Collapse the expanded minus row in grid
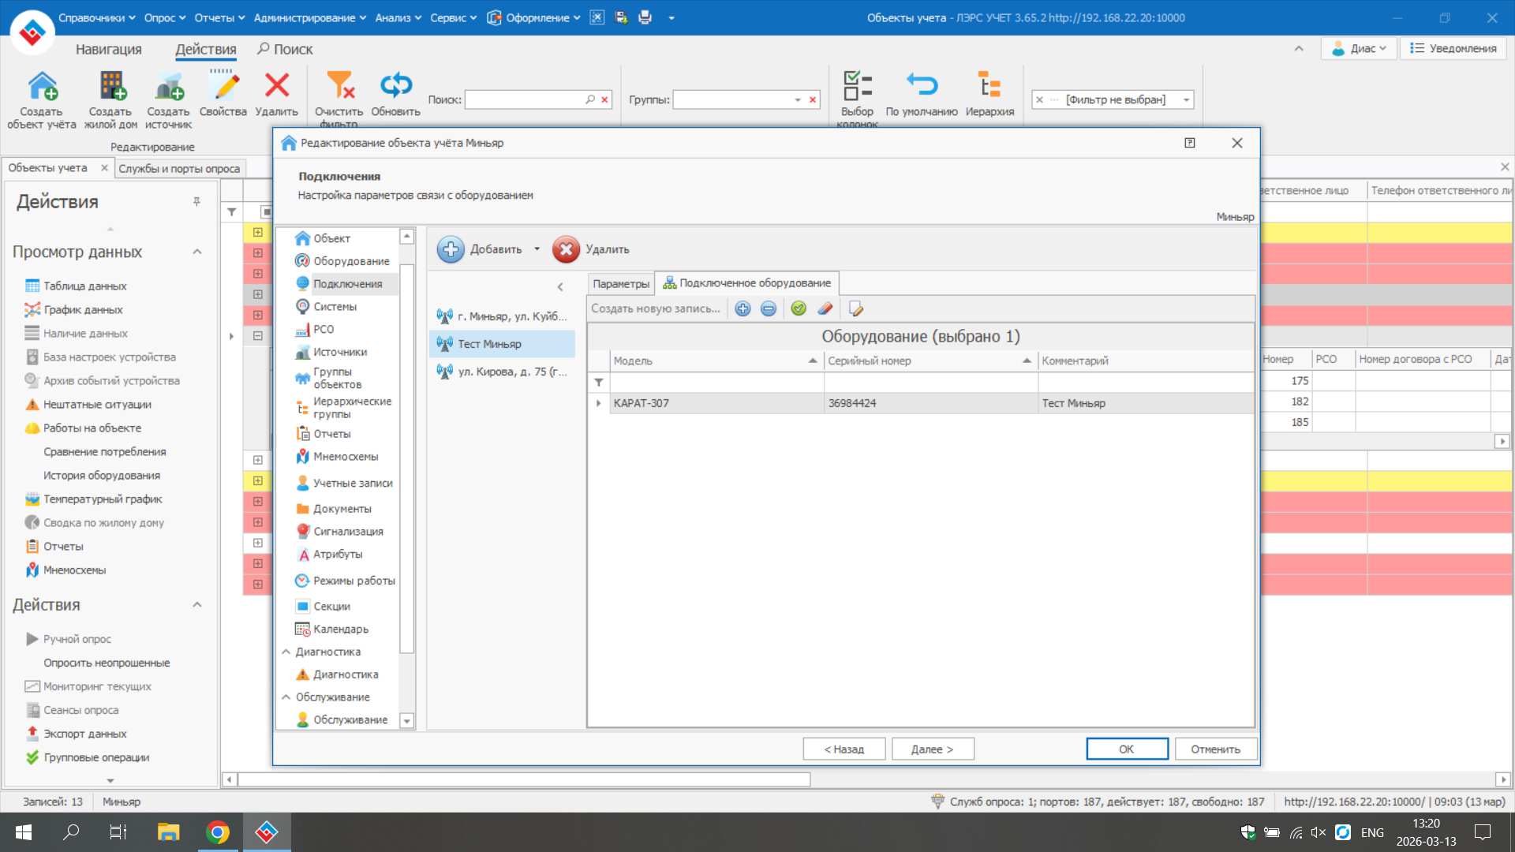 (258, 335)
